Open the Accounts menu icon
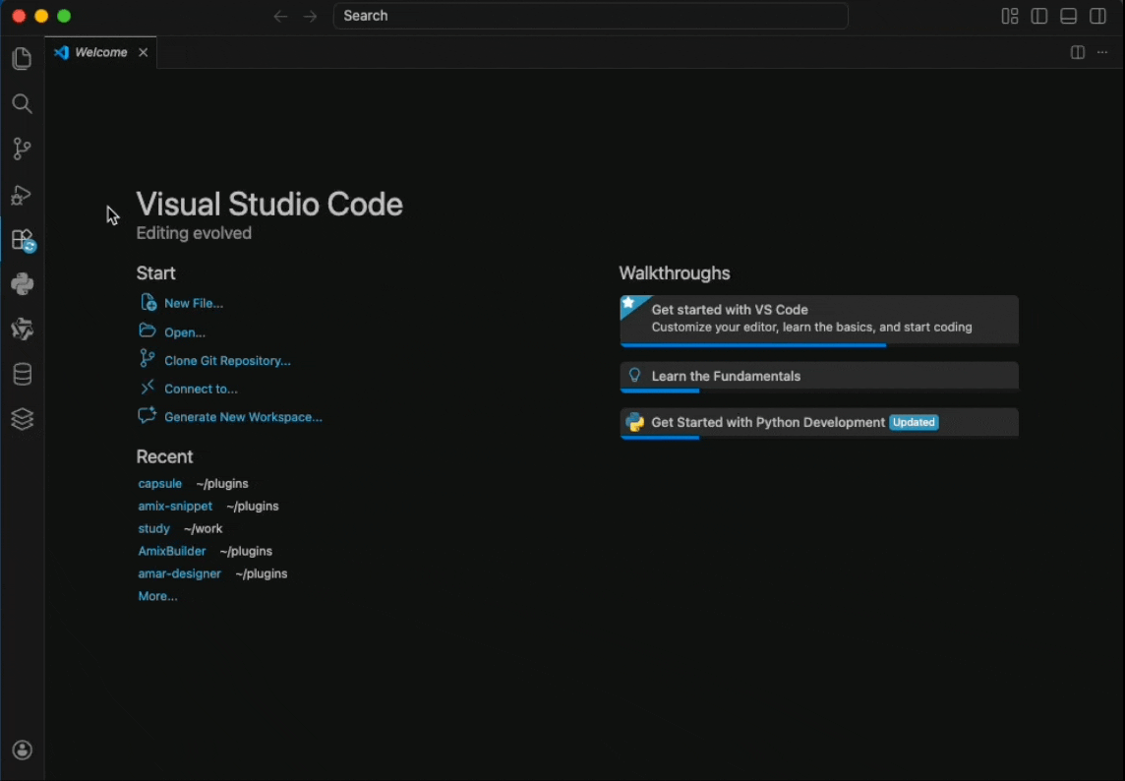This screenshot has height=781, width=1125. (x=22, y=751)
